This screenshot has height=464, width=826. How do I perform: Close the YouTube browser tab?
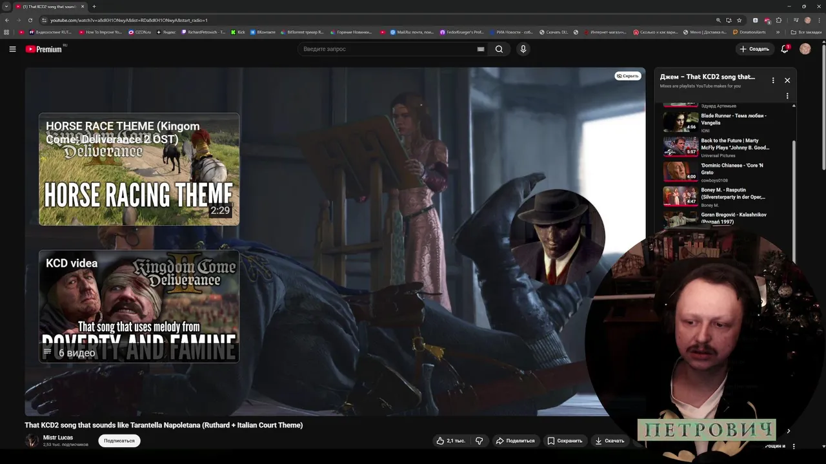click(83, 6)
